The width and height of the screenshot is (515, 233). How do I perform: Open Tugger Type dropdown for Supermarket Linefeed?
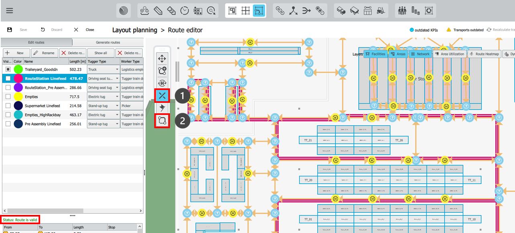pyautogui.click(x=104, y=106)
